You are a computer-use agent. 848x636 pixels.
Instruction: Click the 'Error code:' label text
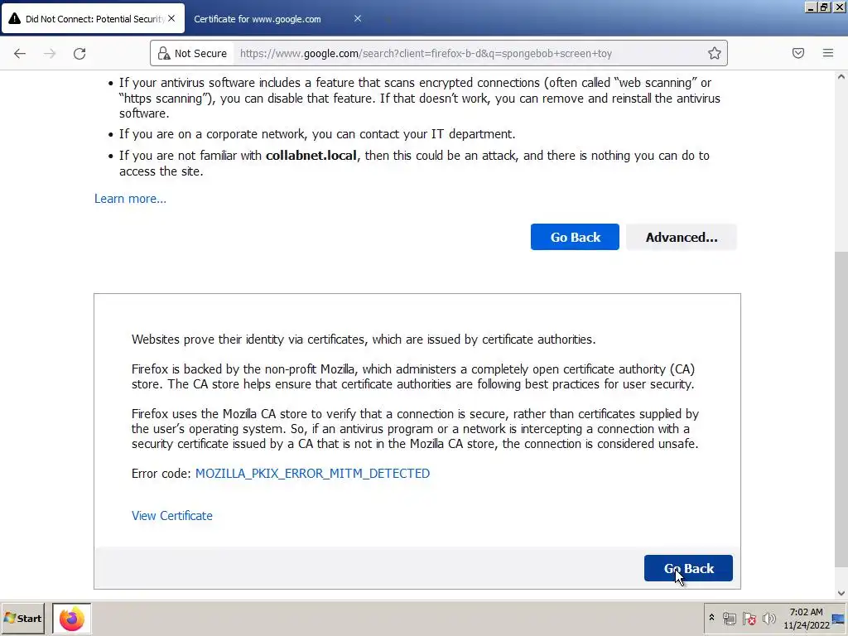pos(161,473)
